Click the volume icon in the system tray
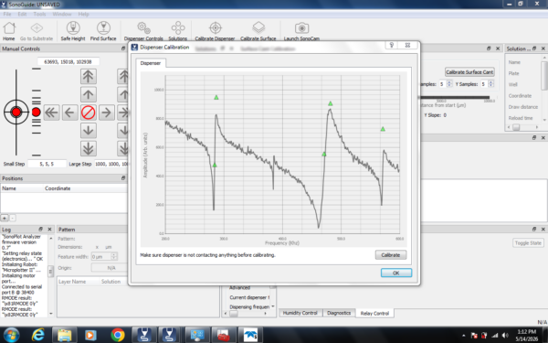This screenshot has height=343, width=548. (x=505, y=336)
